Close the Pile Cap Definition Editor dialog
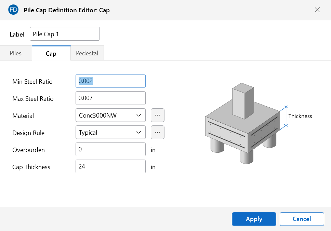 coord(317,10)
